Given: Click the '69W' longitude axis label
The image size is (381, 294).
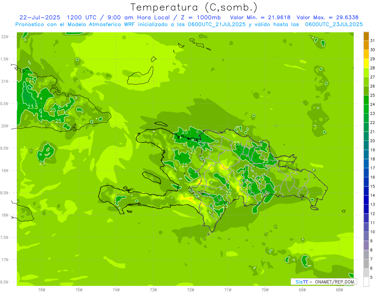Looking at the screenshot, I should pyautogui.click(x=302, y=290).
